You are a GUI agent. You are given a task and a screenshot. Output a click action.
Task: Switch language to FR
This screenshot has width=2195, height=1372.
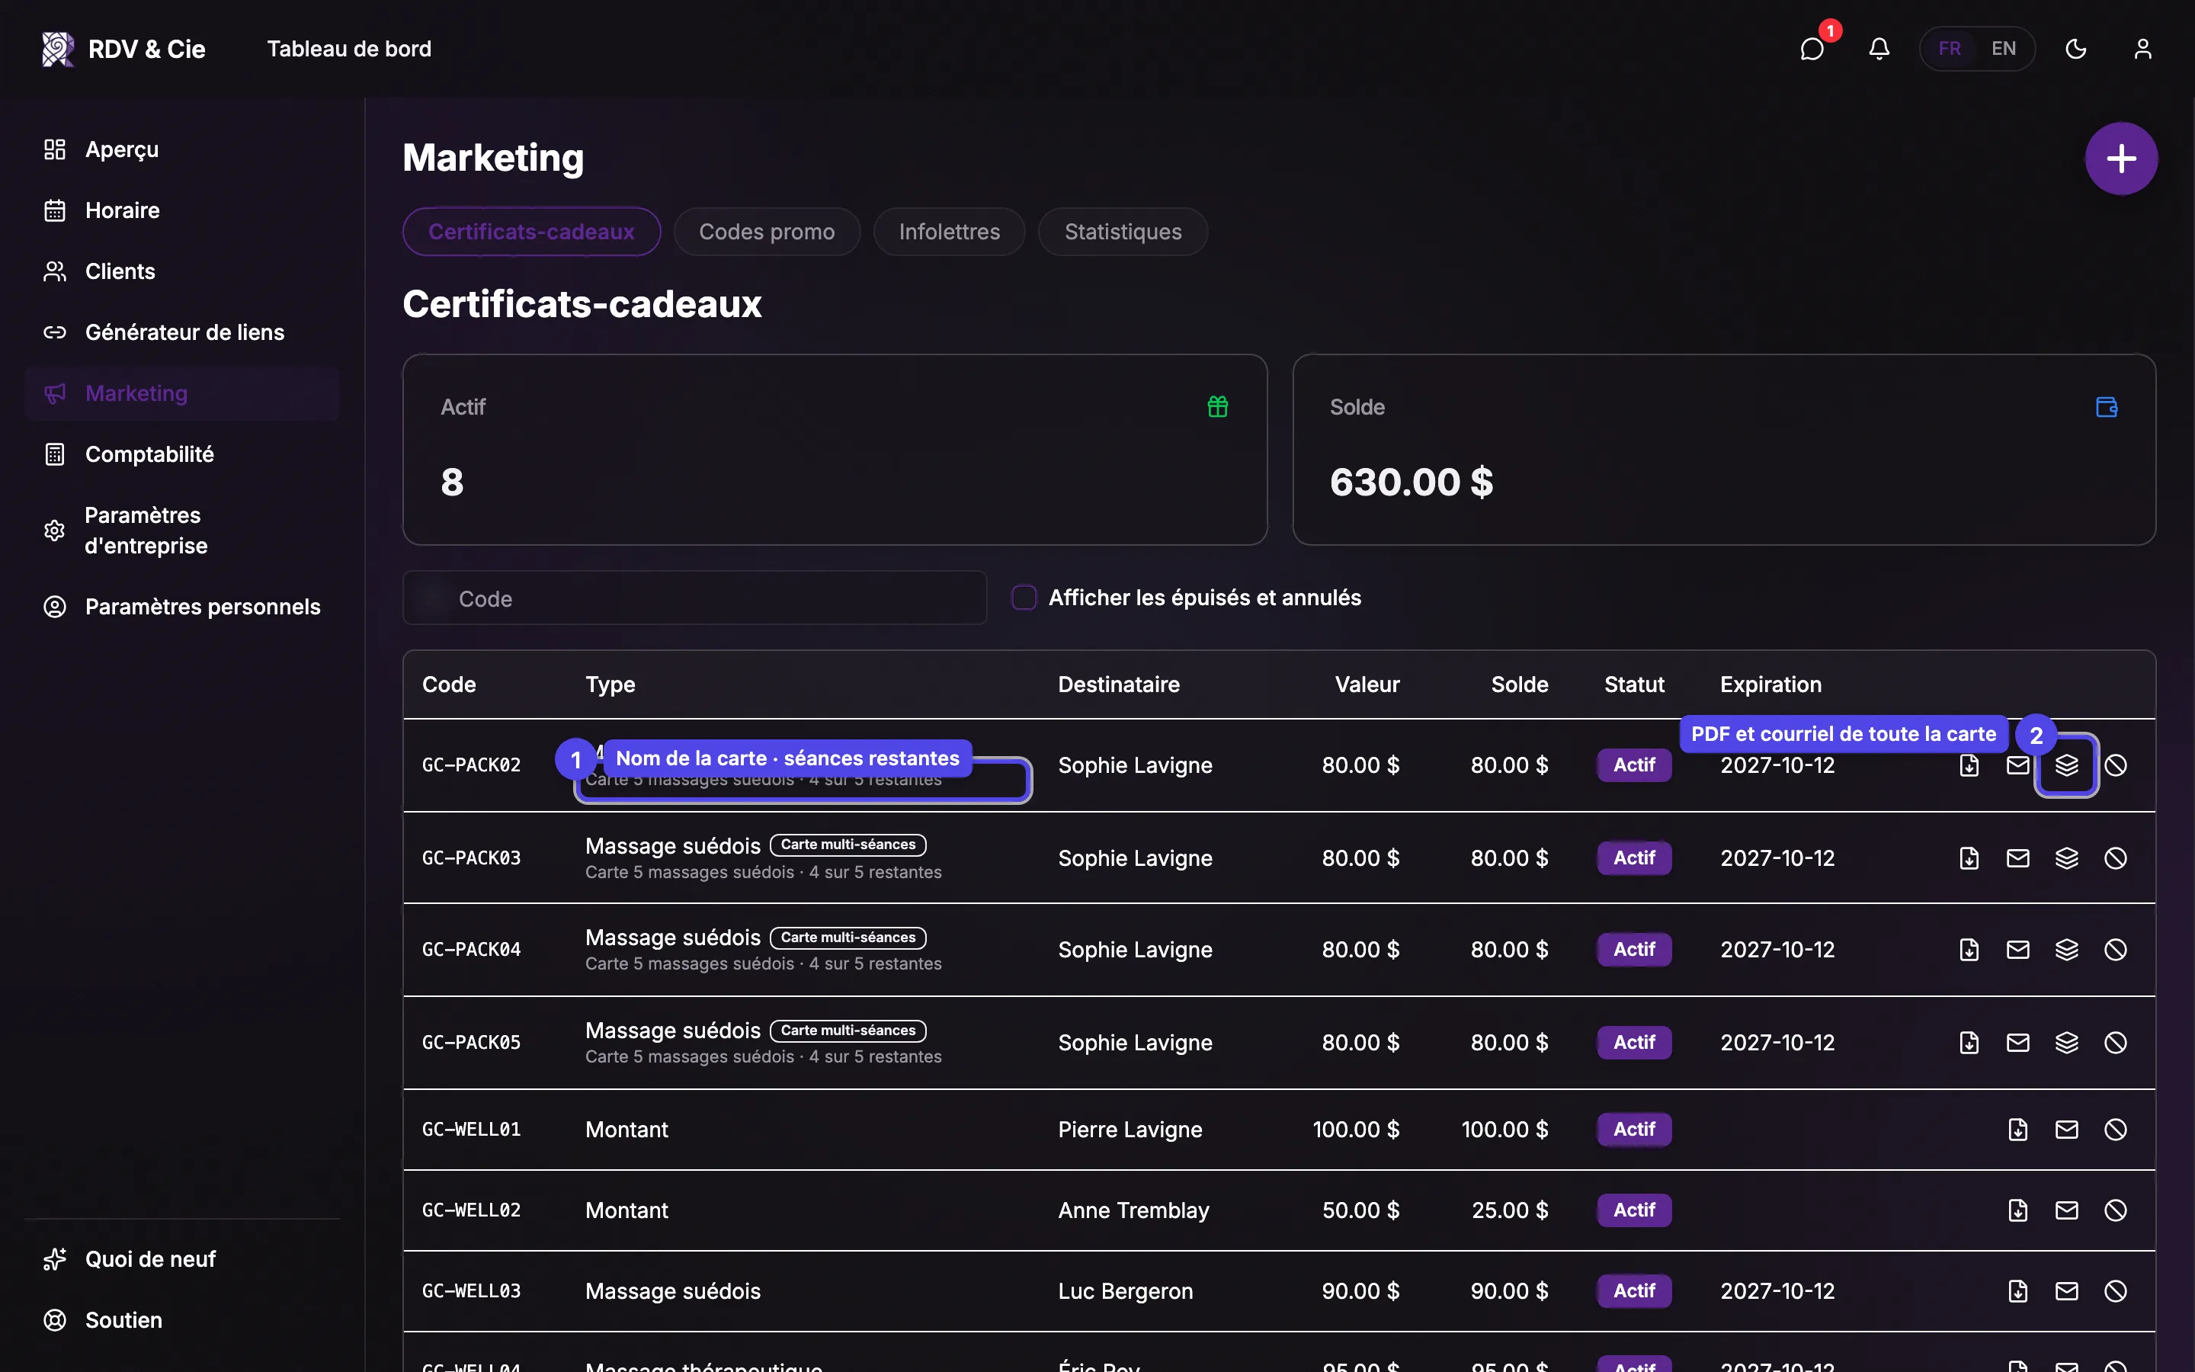(1950, 49)
